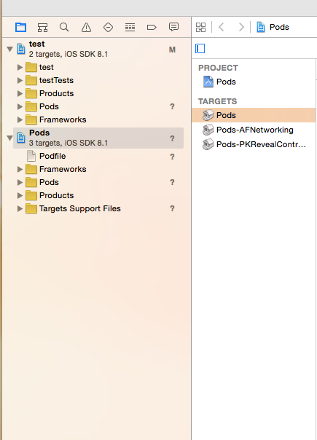Toggle the project and targets list sidebar
The height and width of the screenshot is (440, 317).
coord(200,48)
